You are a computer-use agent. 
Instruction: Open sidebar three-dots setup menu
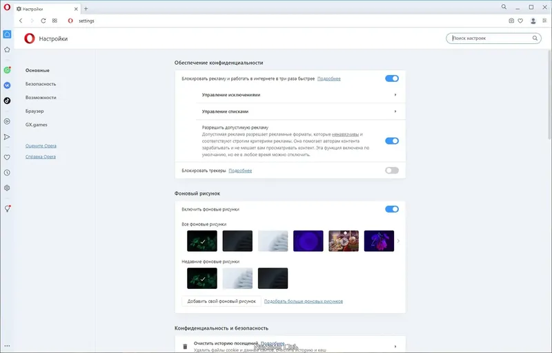pyautogui.click(x=7, y=346)
